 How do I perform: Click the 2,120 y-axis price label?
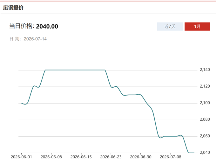205,86
